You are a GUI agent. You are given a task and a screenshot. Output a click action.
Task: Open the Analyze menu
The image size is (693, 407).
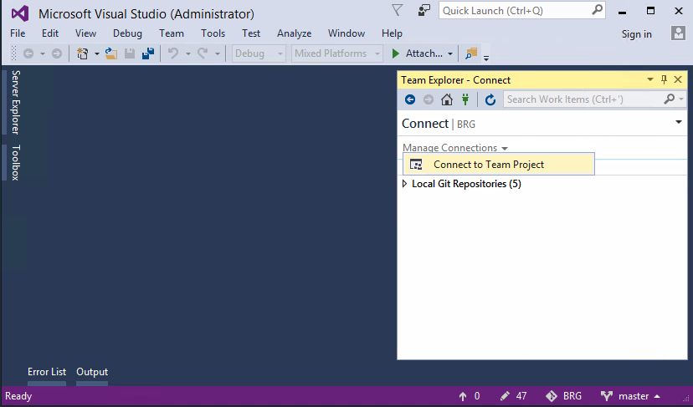pyautogui.click(x=295, y=33)
